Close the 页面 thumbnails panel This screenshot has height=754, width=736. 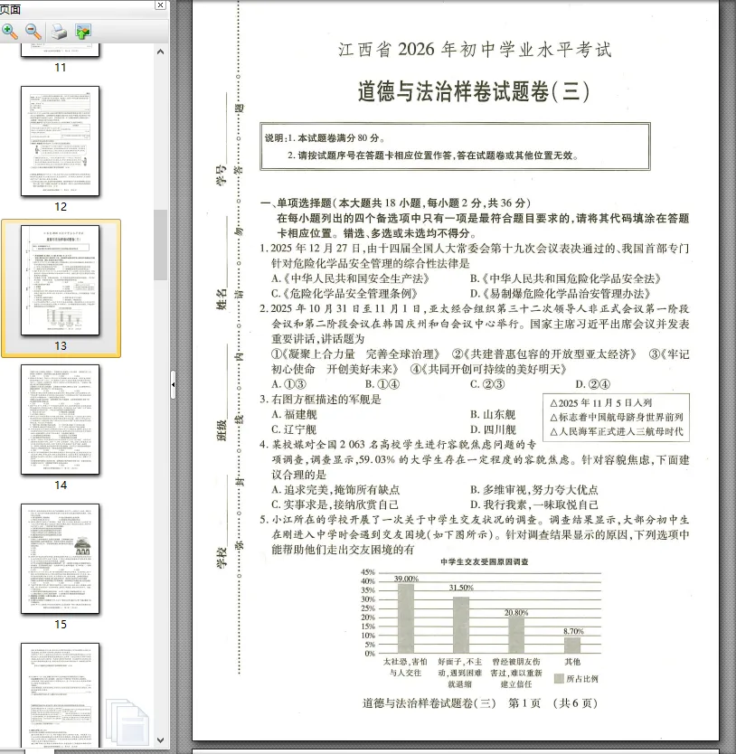point(160,6)
